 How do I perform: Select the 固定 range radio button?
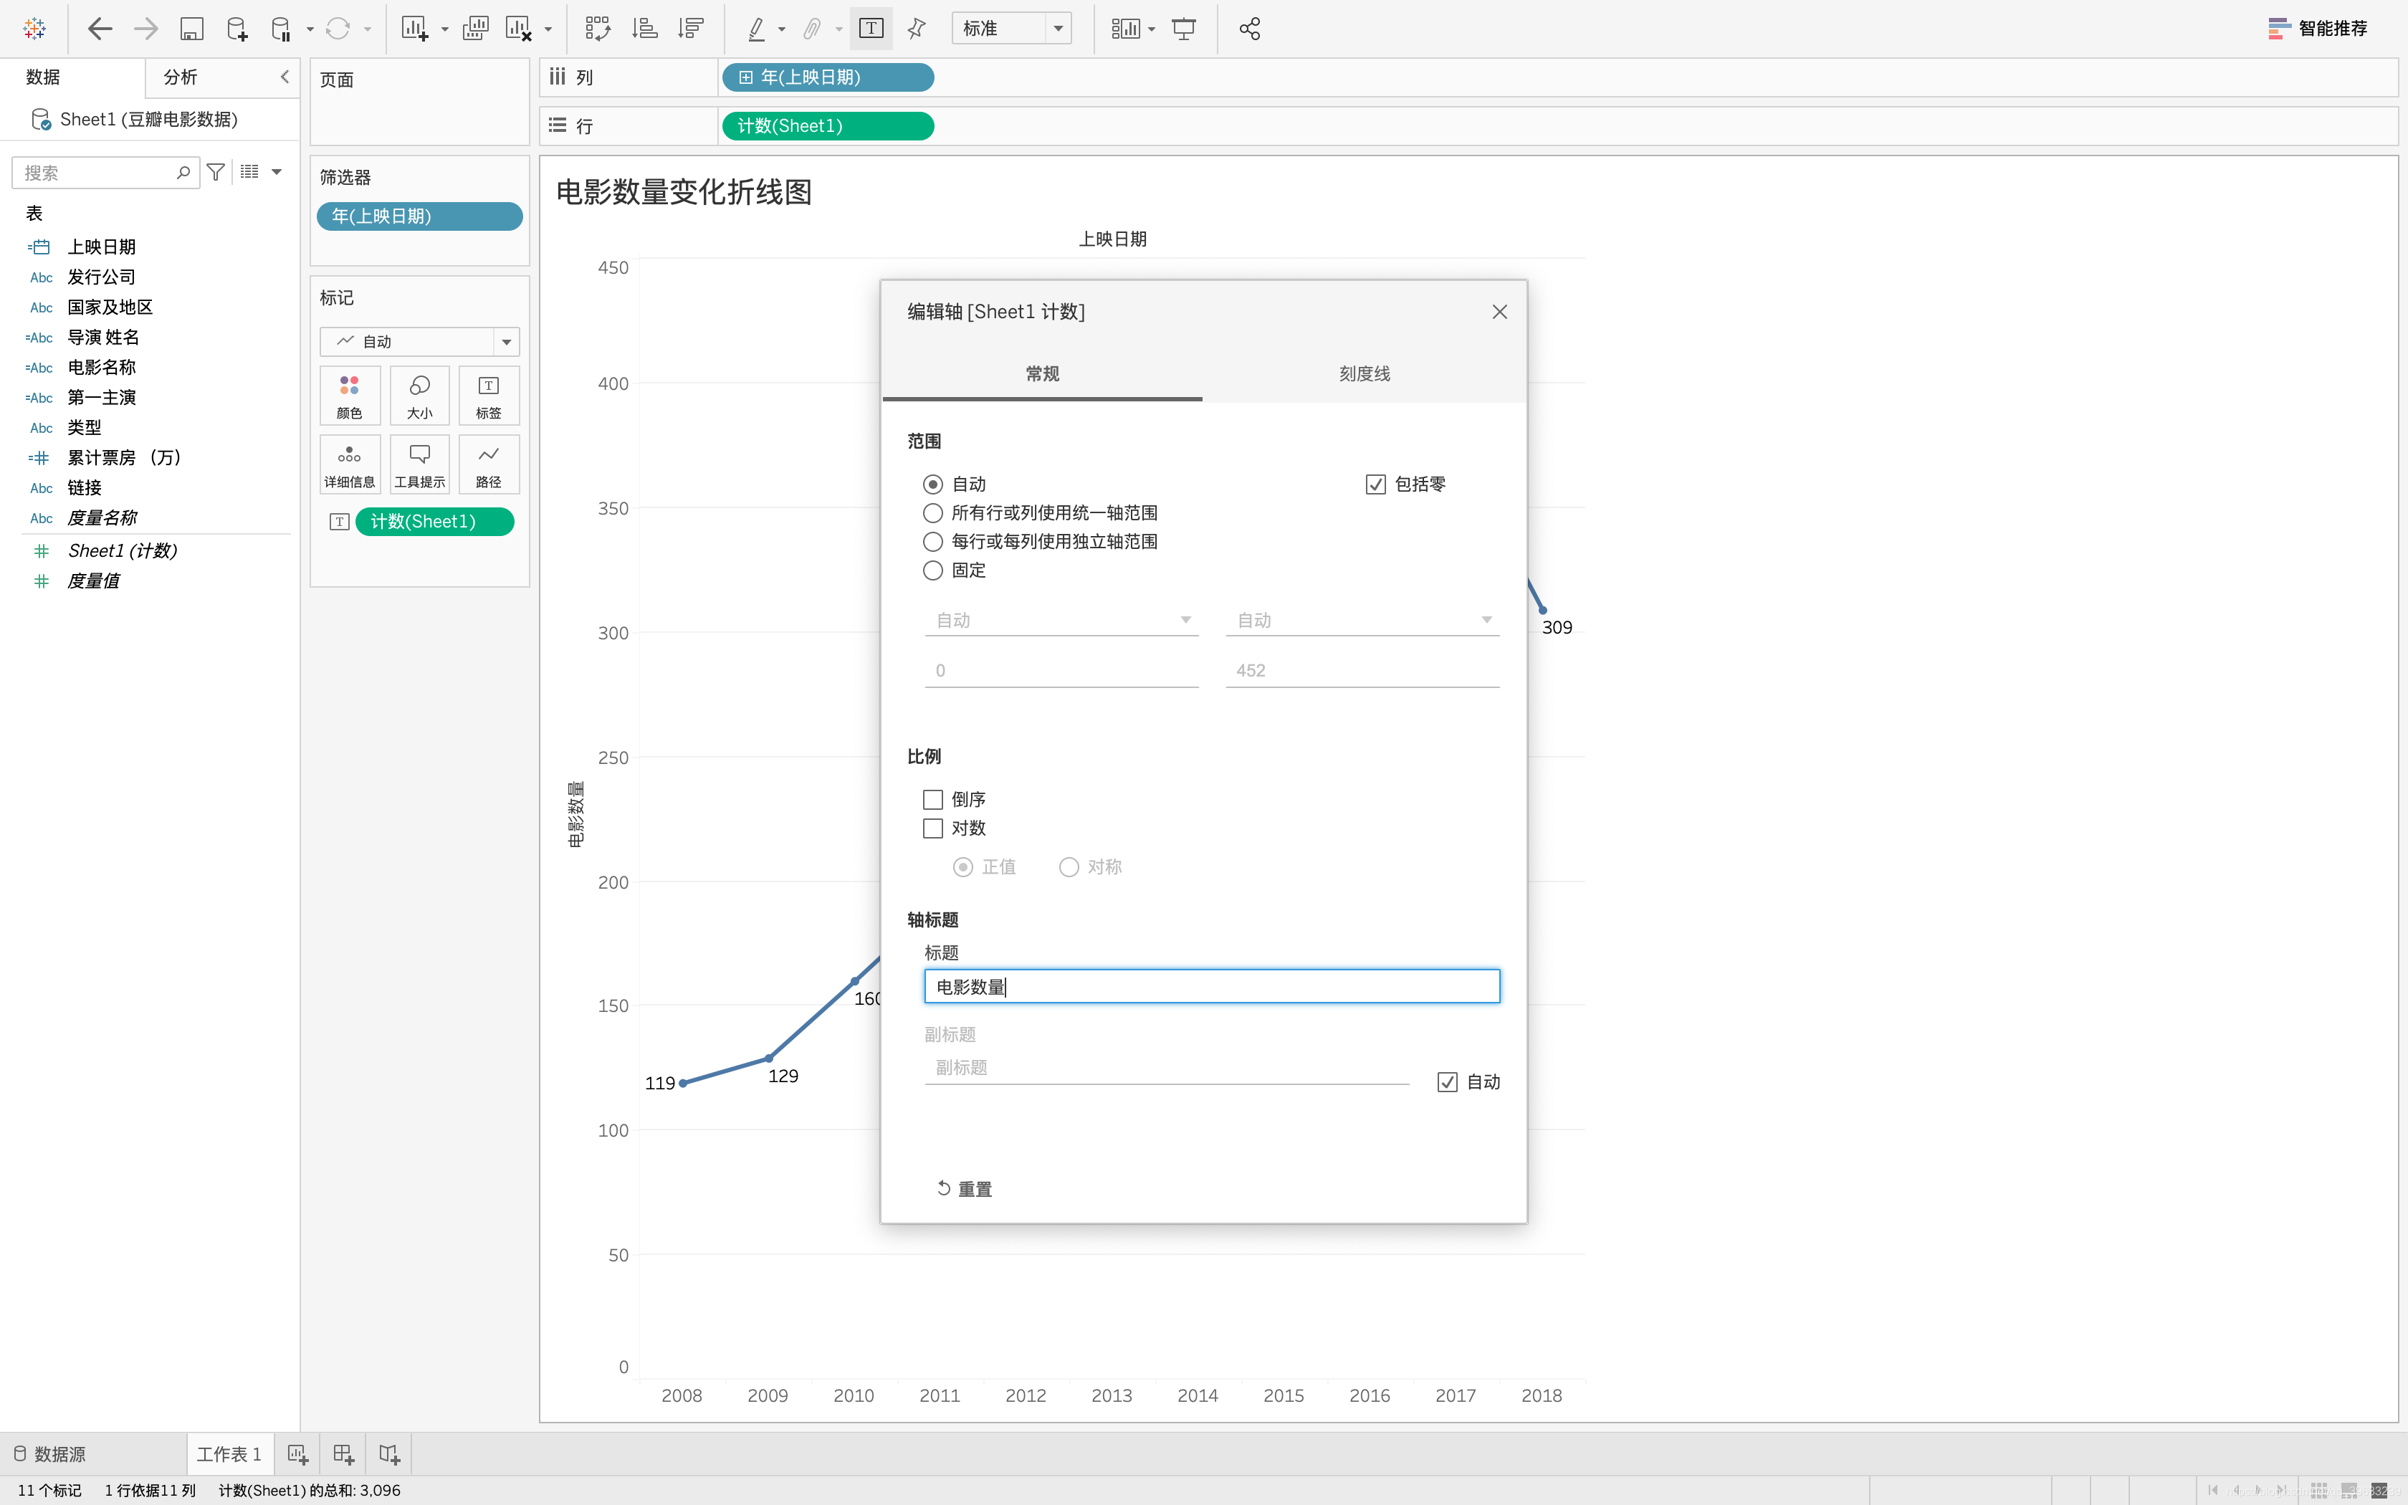tap(932, 570)
